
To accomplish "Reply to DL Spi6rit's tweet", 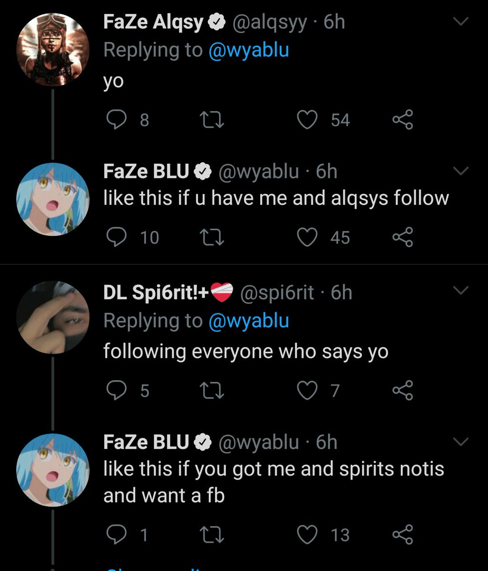I will pos(116,391).
